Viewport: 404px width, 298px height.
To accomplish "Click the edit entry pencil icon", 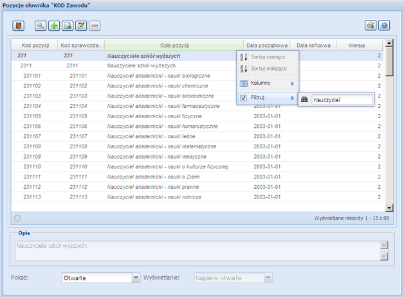I will (81, 26).
